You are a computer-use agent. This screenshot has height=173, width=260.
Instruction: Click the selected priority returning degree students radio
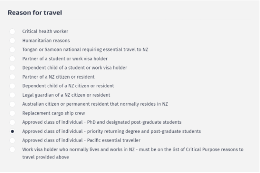point(12,131)
